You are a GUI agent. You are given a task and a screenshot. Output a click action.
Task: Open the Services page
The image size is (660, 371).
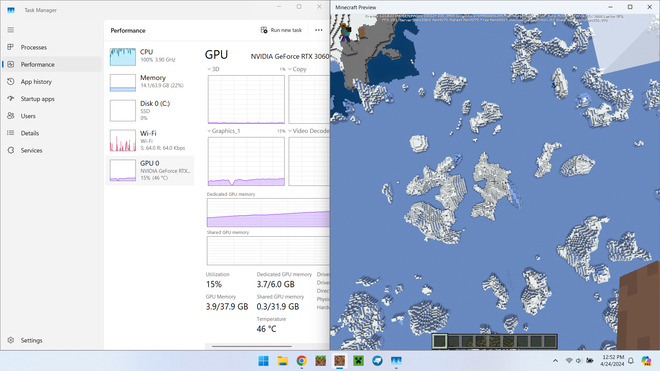(31, 150)
